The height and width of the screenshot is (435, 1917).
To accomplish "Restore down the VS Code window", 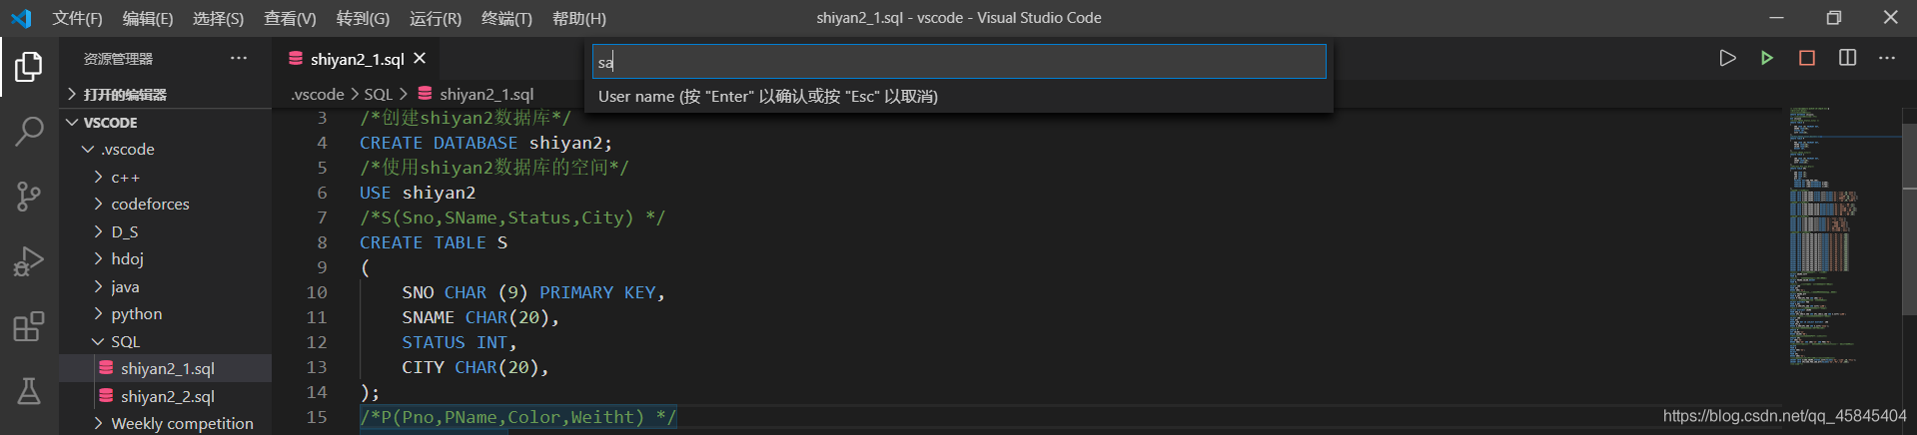I will click(1834, 17).
